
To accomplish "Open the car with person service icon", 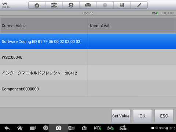I will 123,128.
